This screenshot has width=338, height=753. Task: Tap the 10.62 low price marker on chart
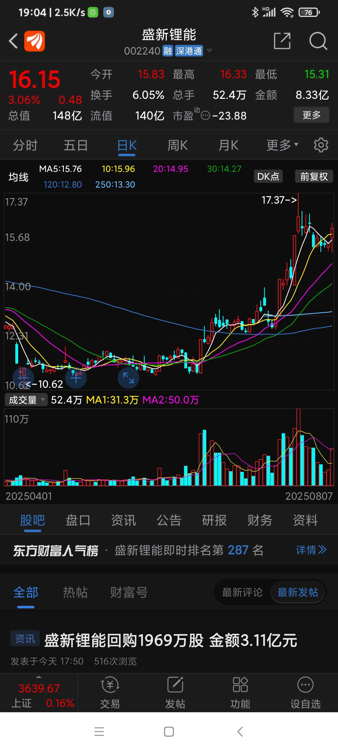click(44, 384)
